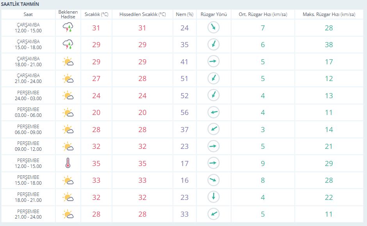367x226 pixels.
Task: Click the Nem (%) column header
Action: coord(185,14)
